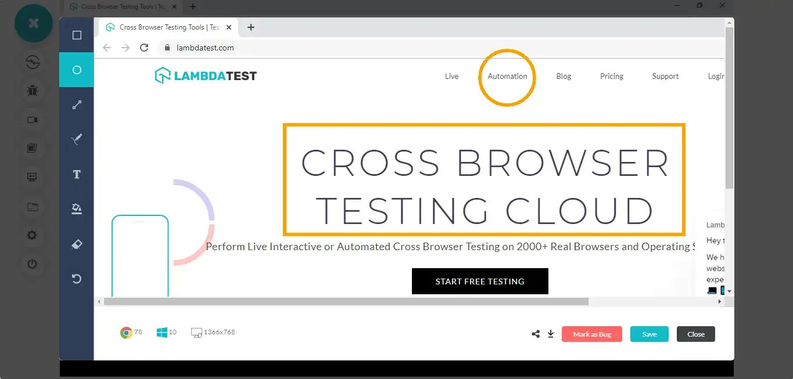
Task: Activate the text annotation tool
Action: click(77, 175)
